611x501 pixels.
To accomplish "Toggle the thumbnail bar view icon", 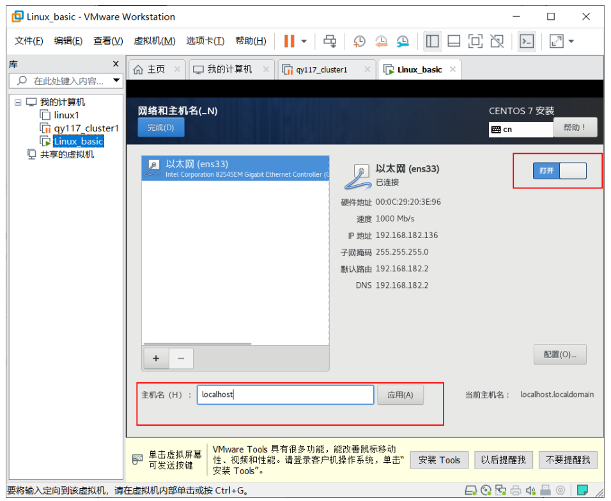I will pyautogui.click(x=454, y=41).
